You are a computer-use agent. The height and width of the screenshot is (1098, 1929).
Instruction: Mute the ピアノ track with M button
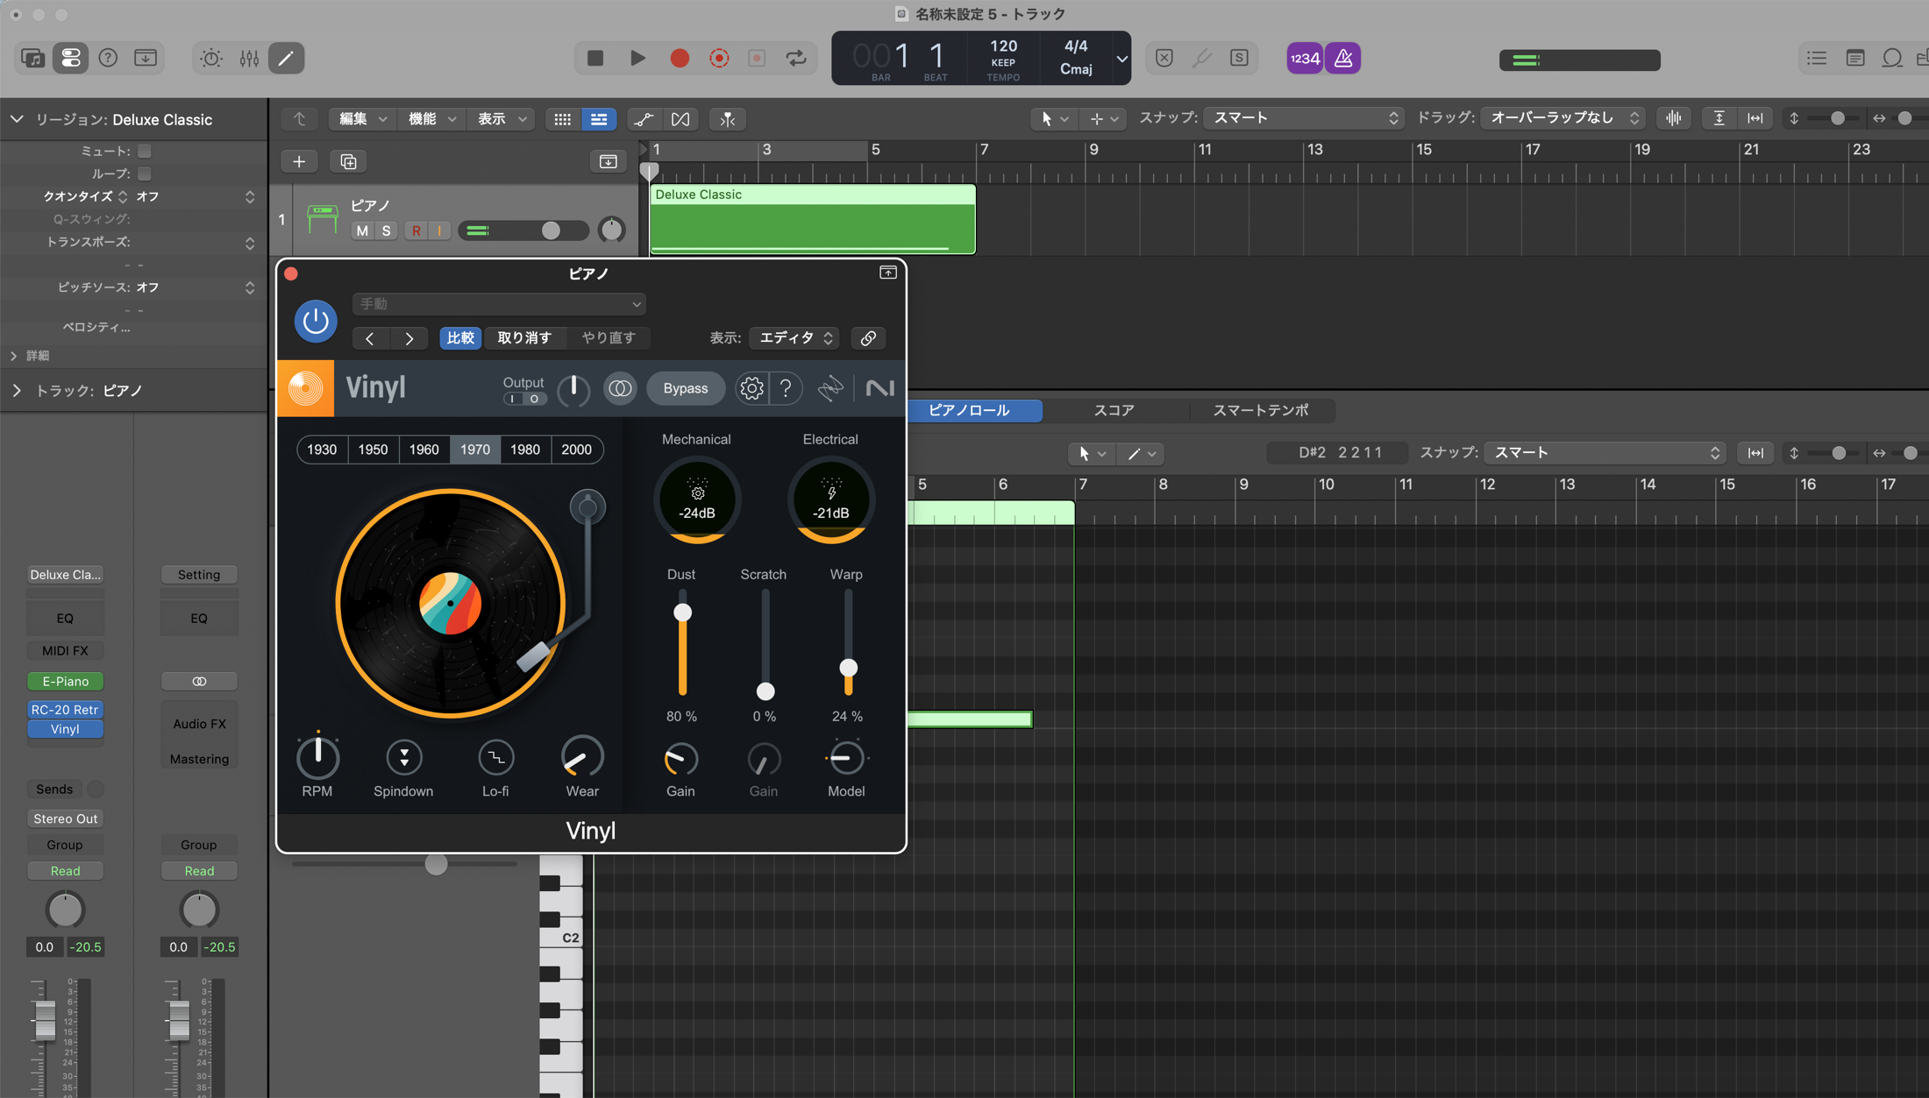pos(362,230)
